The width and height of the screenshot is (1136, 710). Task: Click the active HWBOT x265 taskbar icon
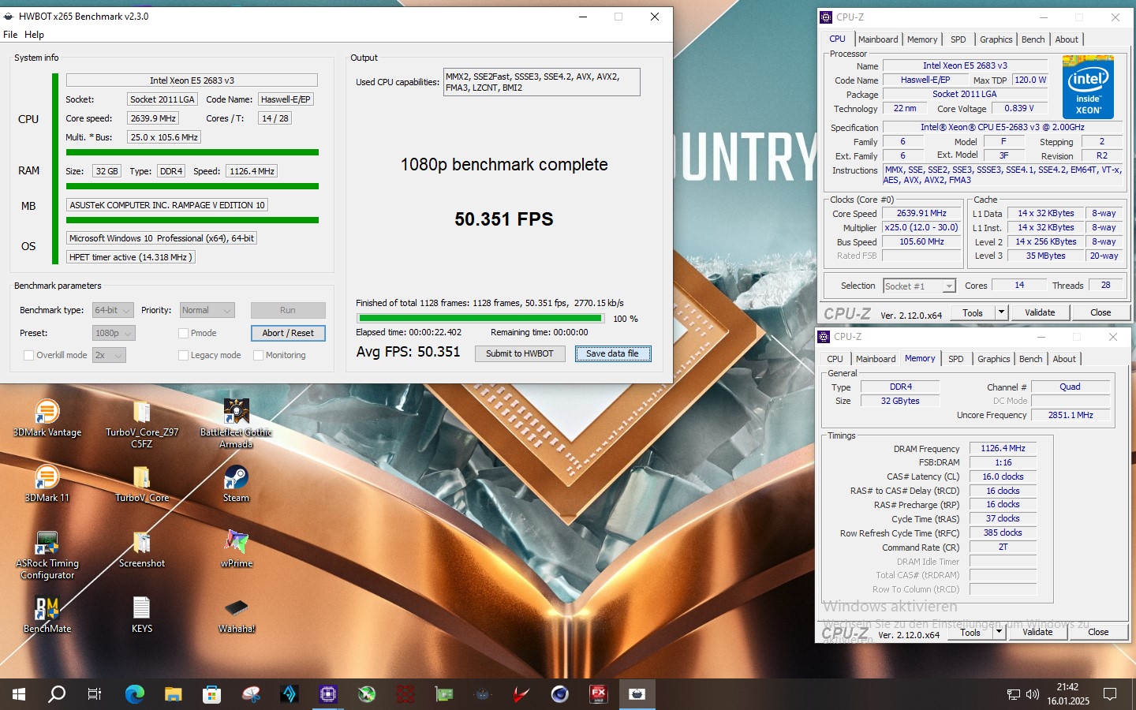pyautogui.click(x=637, y=694)
